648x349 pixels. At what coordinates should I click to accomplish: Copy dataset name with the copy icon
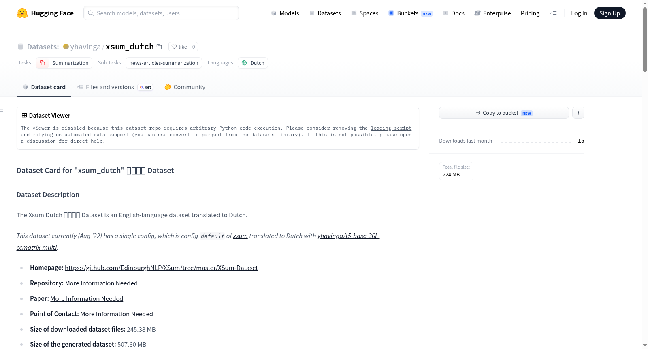pos(159,47)
